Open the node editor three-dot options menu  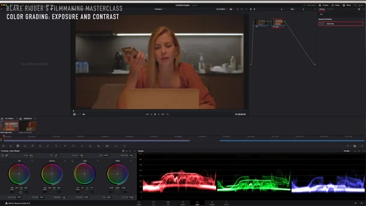[x=315, y=9]
